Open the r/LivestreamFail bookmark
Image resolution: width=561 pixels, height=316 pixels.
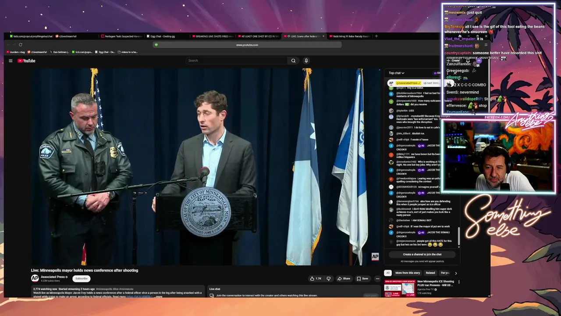(37, 52)
